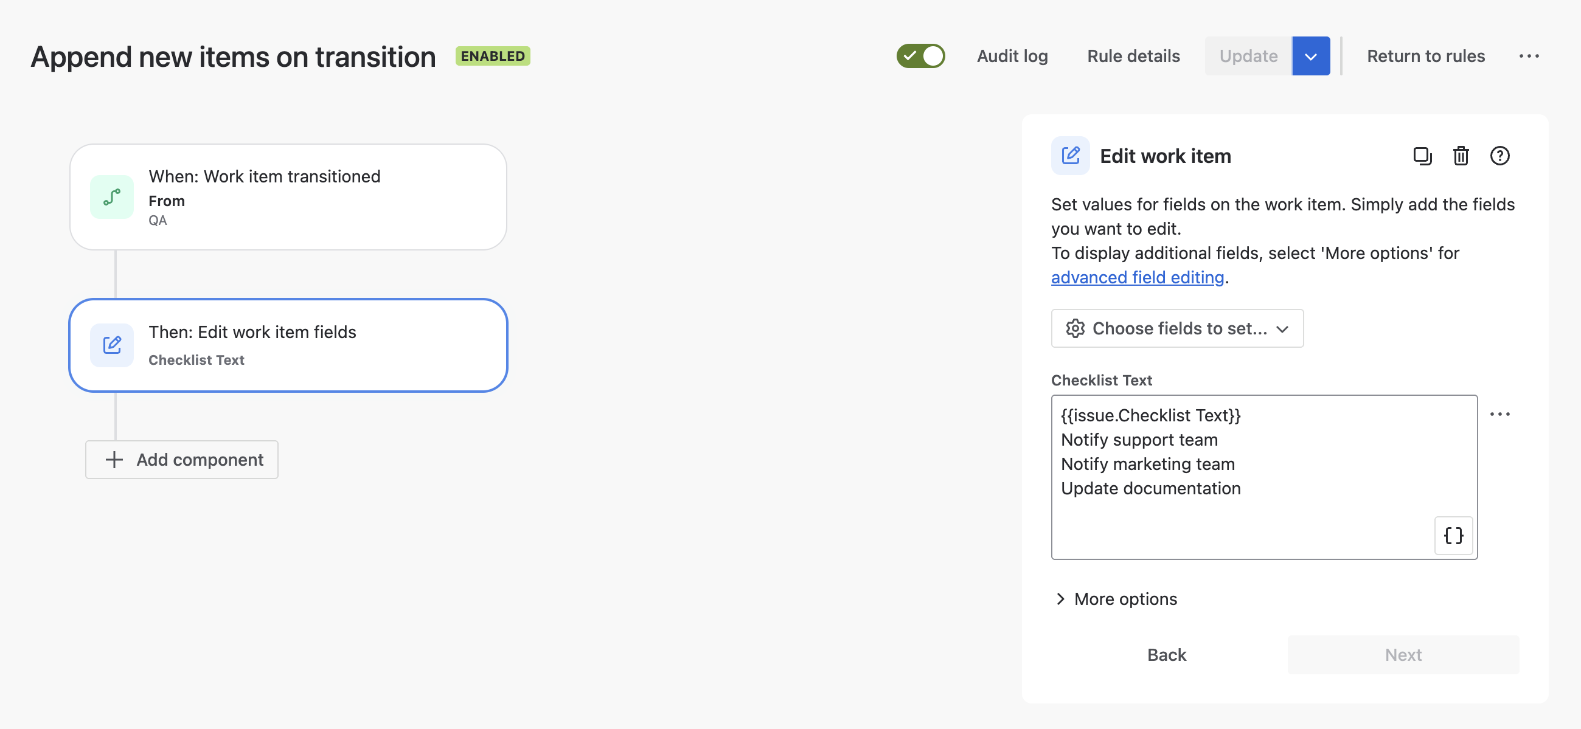Click the green transition trigger icon
Viewport: 1581px width, 729px height.
[112, 197]
